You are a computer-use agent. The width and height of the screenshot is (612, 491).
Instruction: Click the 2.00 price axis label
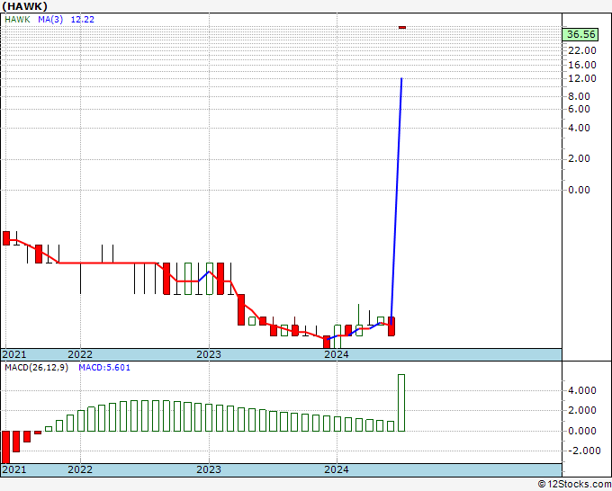tap(580, 159)
